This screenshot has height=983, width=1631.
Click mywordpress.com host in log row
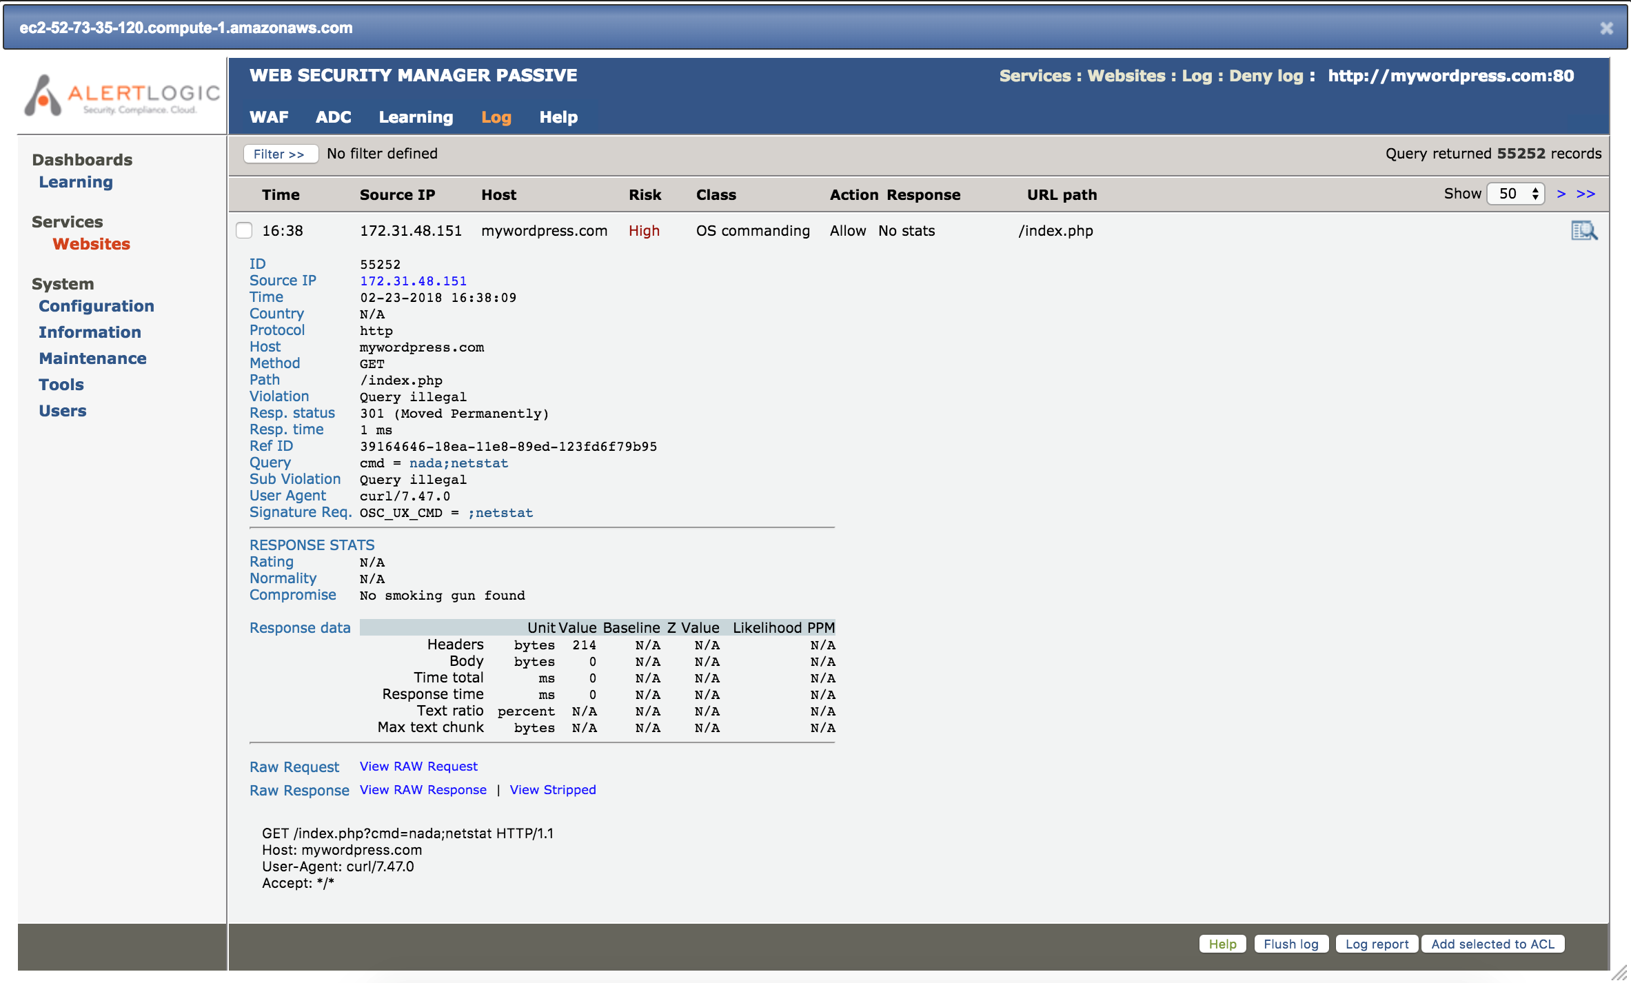[x=544, y=231]
